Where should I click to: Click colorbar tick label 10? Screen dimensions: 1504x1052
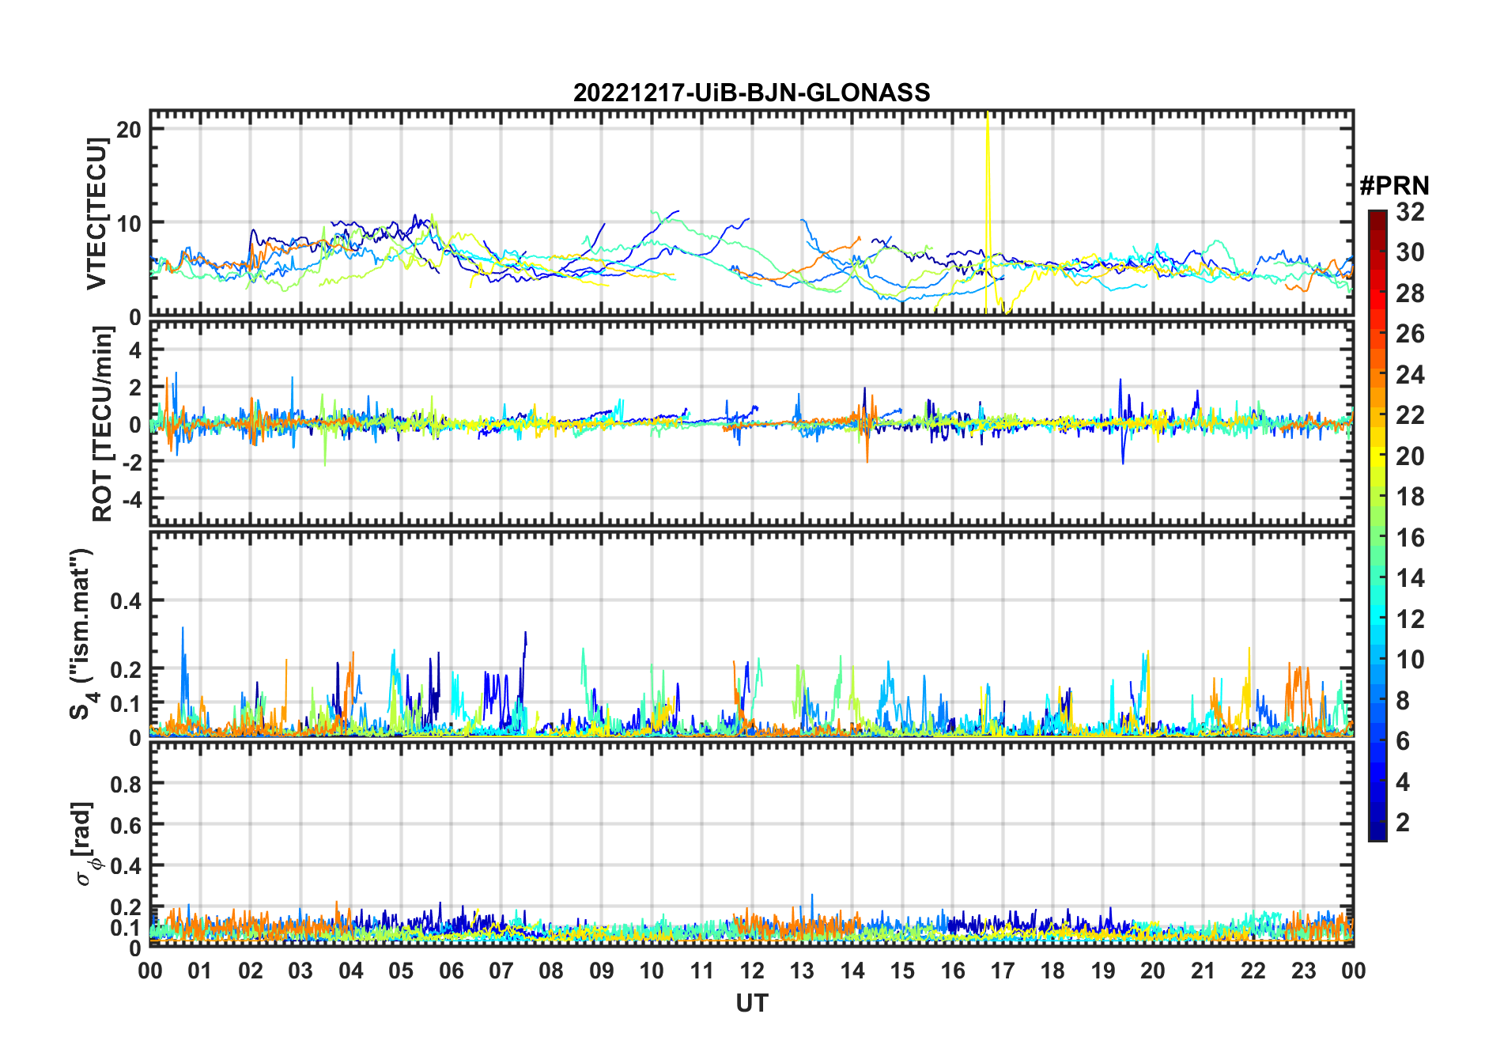click(x=1410, y=660)
